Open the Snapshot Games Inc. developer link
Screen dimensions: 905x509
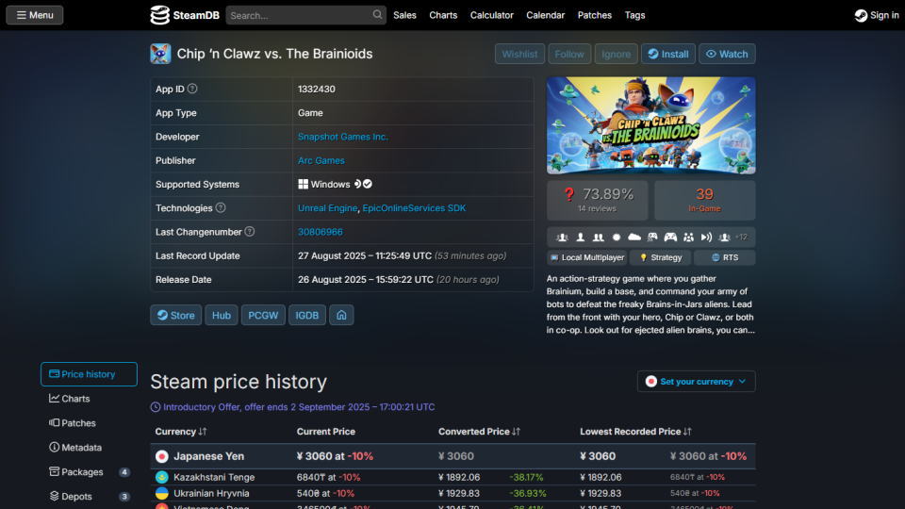pyautogui.click(x=343, y=137)
